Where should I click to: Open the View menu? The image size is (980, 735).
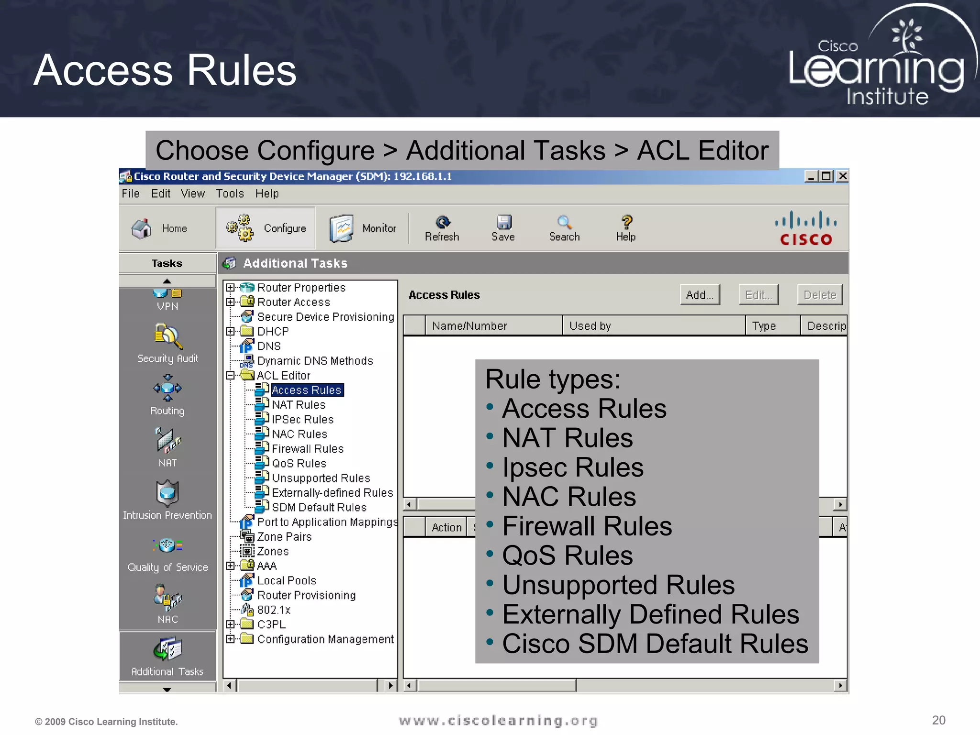point(193,193)
